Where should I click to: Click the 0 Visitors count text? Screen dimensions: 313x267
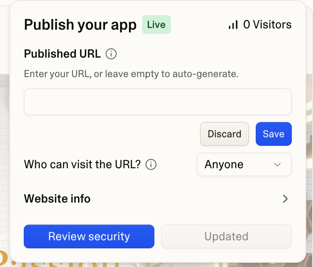click(267, 25)
